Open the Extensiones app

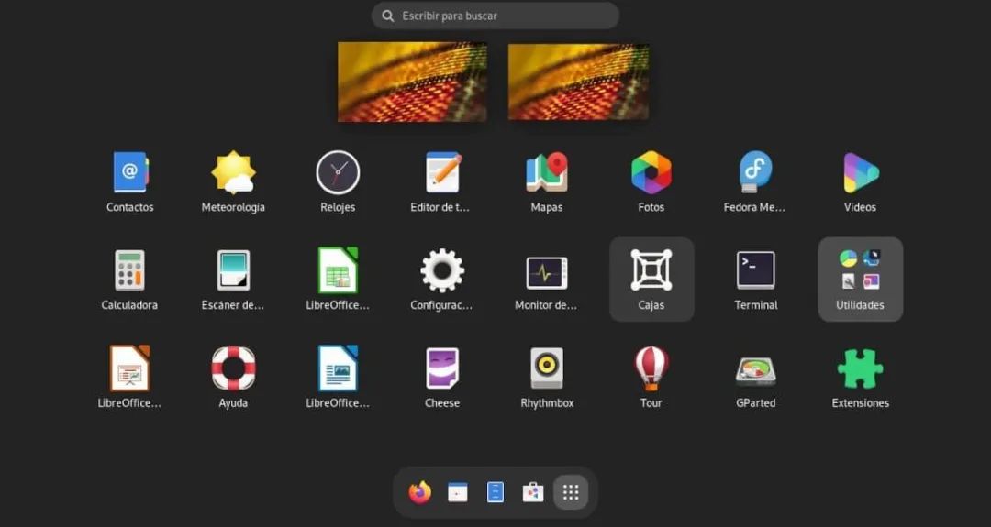(860, 368)
